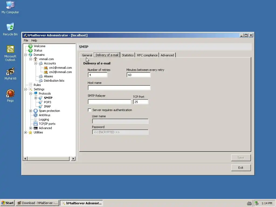Viewport: 276px width, 207px height.
Task: Click the Exit button
Action: 241,168
